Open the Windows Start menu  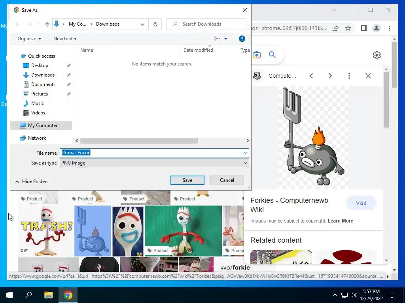(9, 295)
